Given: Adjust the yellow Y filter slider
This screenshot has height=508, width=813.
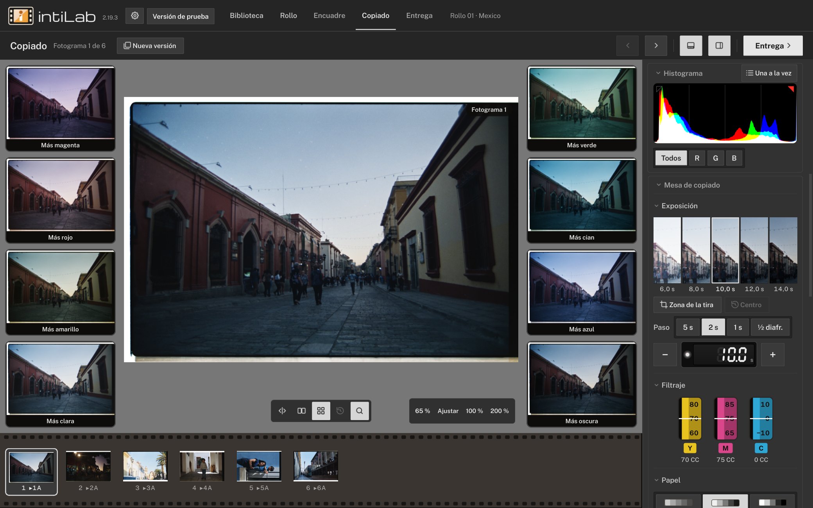Looking at the screenshot, I should (x=690, y=419).
